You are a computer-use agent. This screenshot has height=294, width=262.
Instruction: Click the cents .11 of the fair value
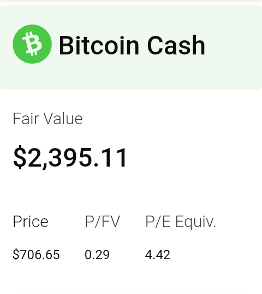tap(110, 157)
